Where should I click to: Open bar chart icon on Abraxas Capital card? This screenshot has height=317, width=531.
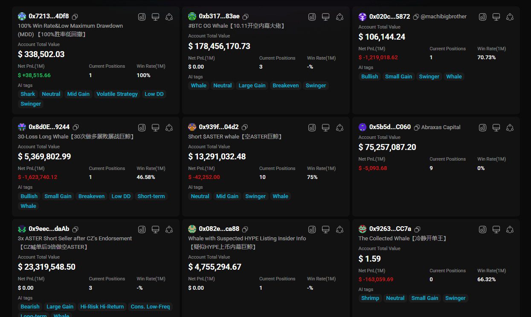[x=482, y=127]
